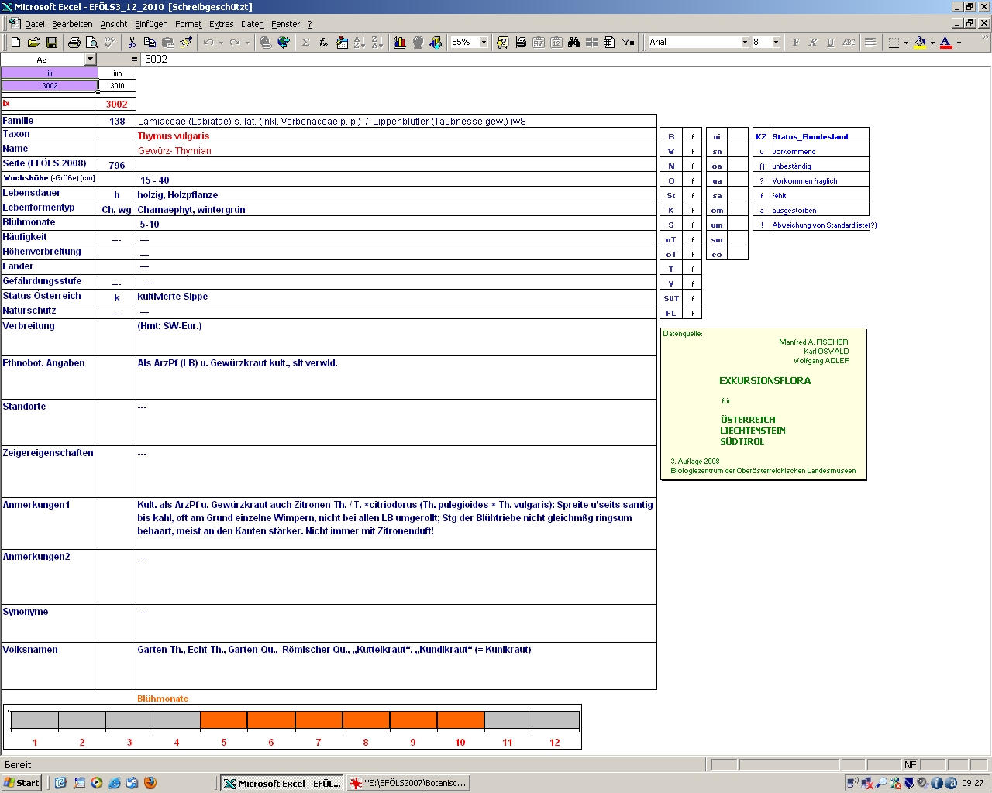The width and height of the screenshot is (992, 793).
Task: Open the Arial font name dropdown
Action: tap(745, 43)
